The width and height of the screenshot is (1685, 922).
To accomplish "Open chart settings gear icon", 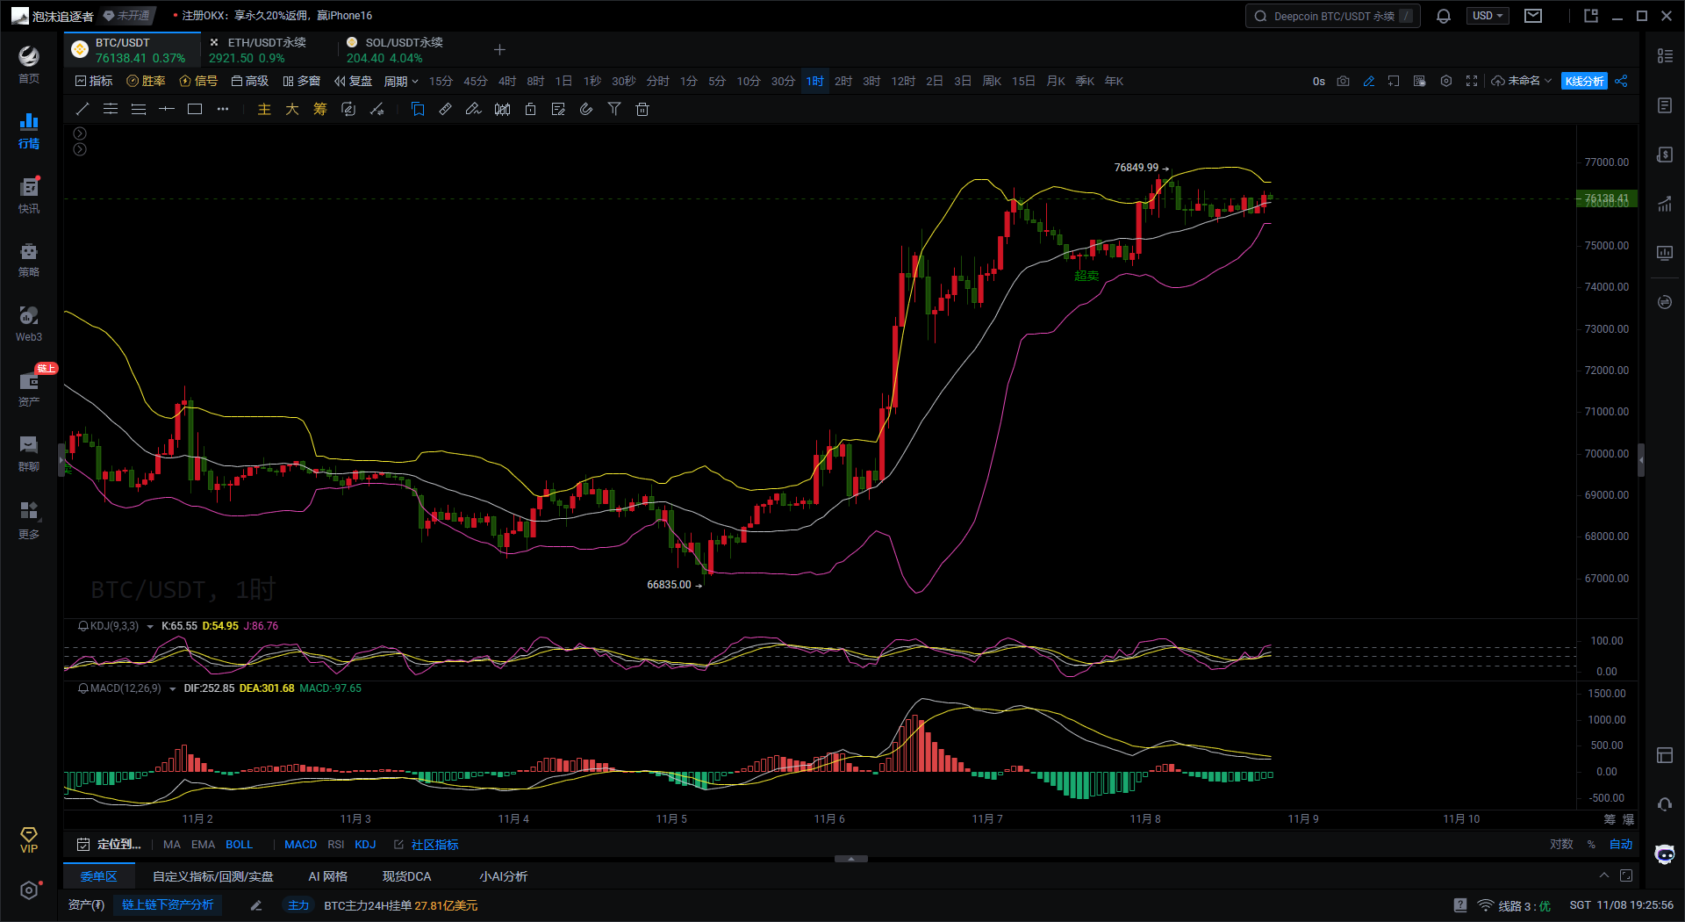I will tap(1446, 81).
